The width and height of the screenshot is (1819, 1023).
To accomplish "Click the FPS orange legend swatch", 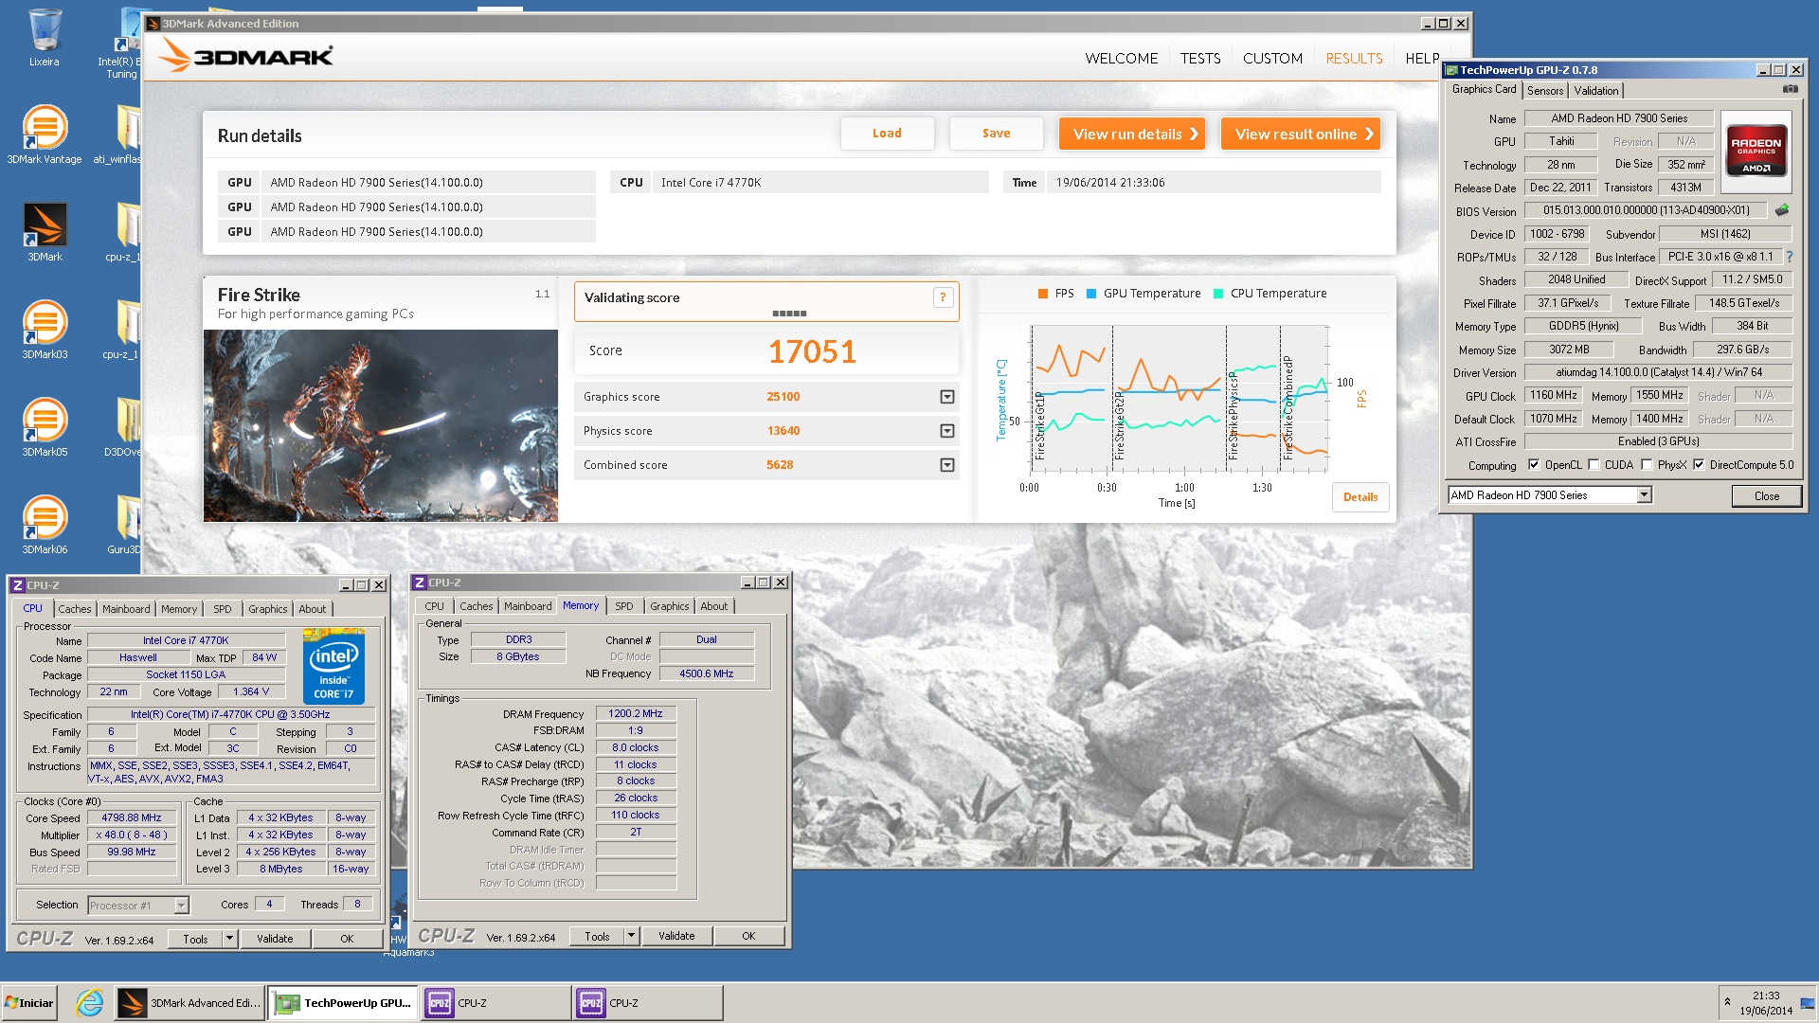I will click(1043, 294).
